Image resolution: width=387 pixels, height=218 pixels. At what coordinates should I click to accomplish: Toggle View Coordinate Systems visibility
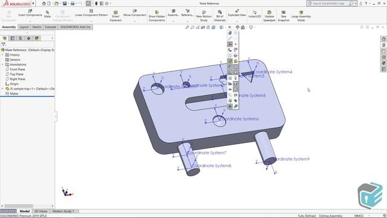(x=230, y=44)
